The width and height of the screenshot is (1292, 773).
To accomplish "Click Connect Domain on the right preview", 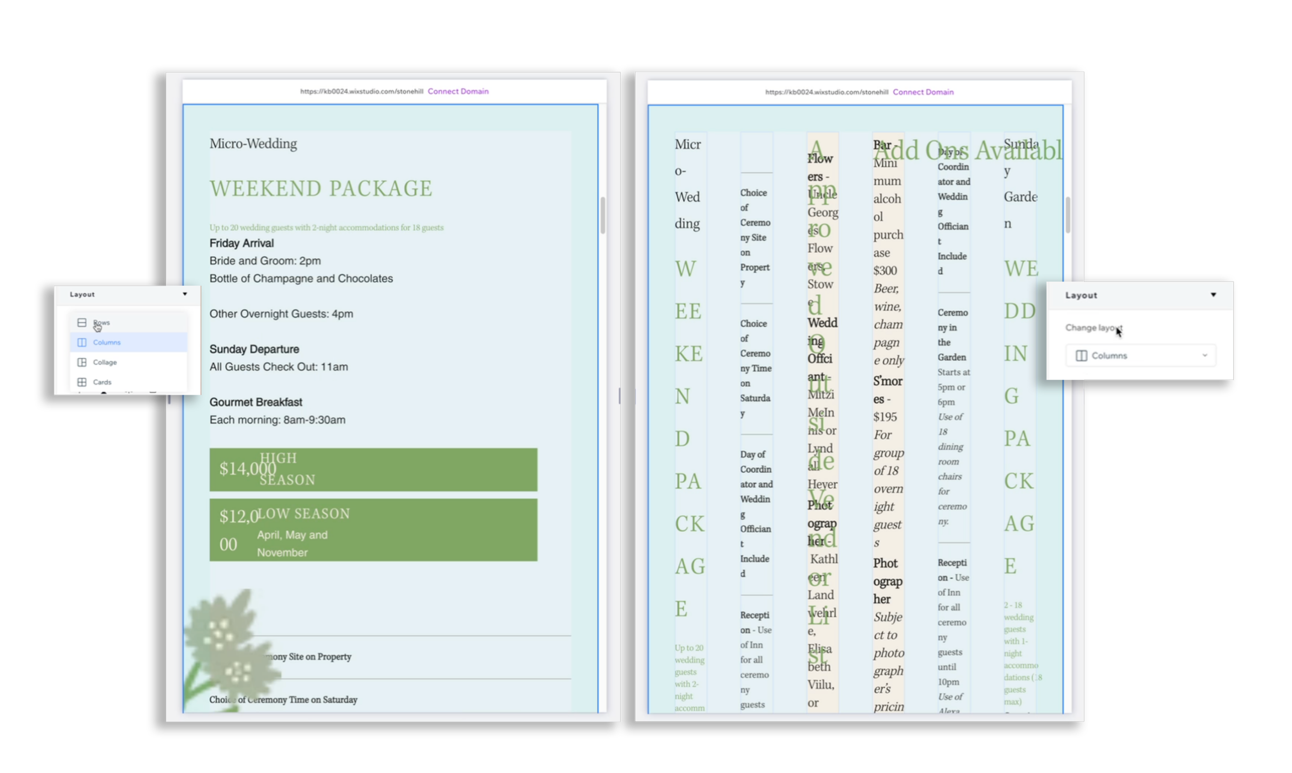I will 923,92.
